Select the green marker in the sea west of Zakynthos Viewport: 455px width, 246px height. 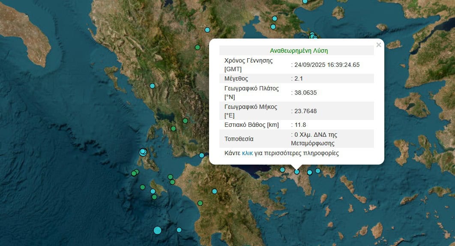pyautogui.click(x=142, y=187)
